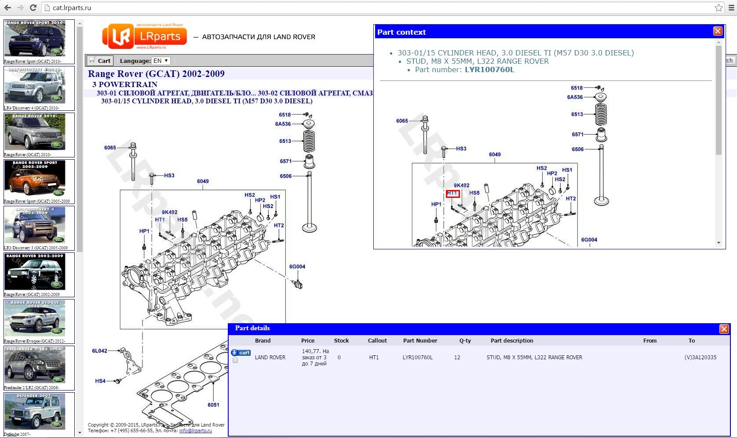Click the sidebar scrollbar down arrow
Viewport: 737px width, 438px height.
click(80, 433)
